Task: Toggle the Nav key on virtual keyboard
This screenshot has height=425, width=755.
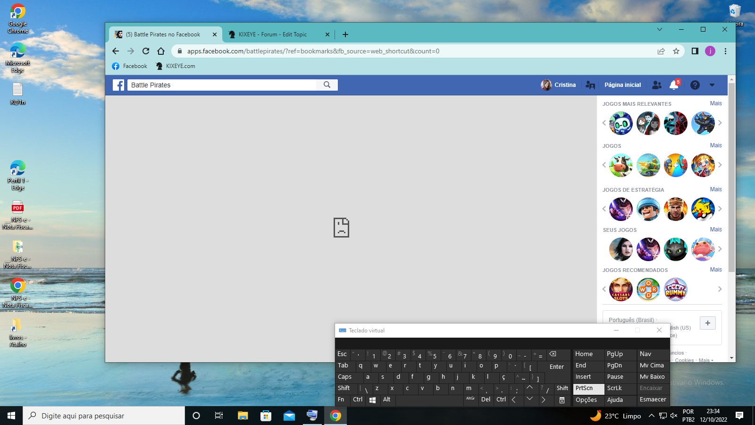Action: pyautogui.click(x=653, y=354)
